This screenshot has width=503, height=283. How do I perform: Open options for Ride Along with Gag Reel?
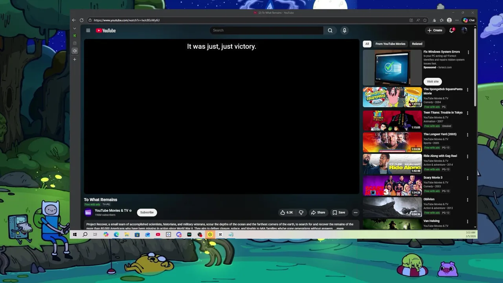pyautogui.click(x=467, y=156)
